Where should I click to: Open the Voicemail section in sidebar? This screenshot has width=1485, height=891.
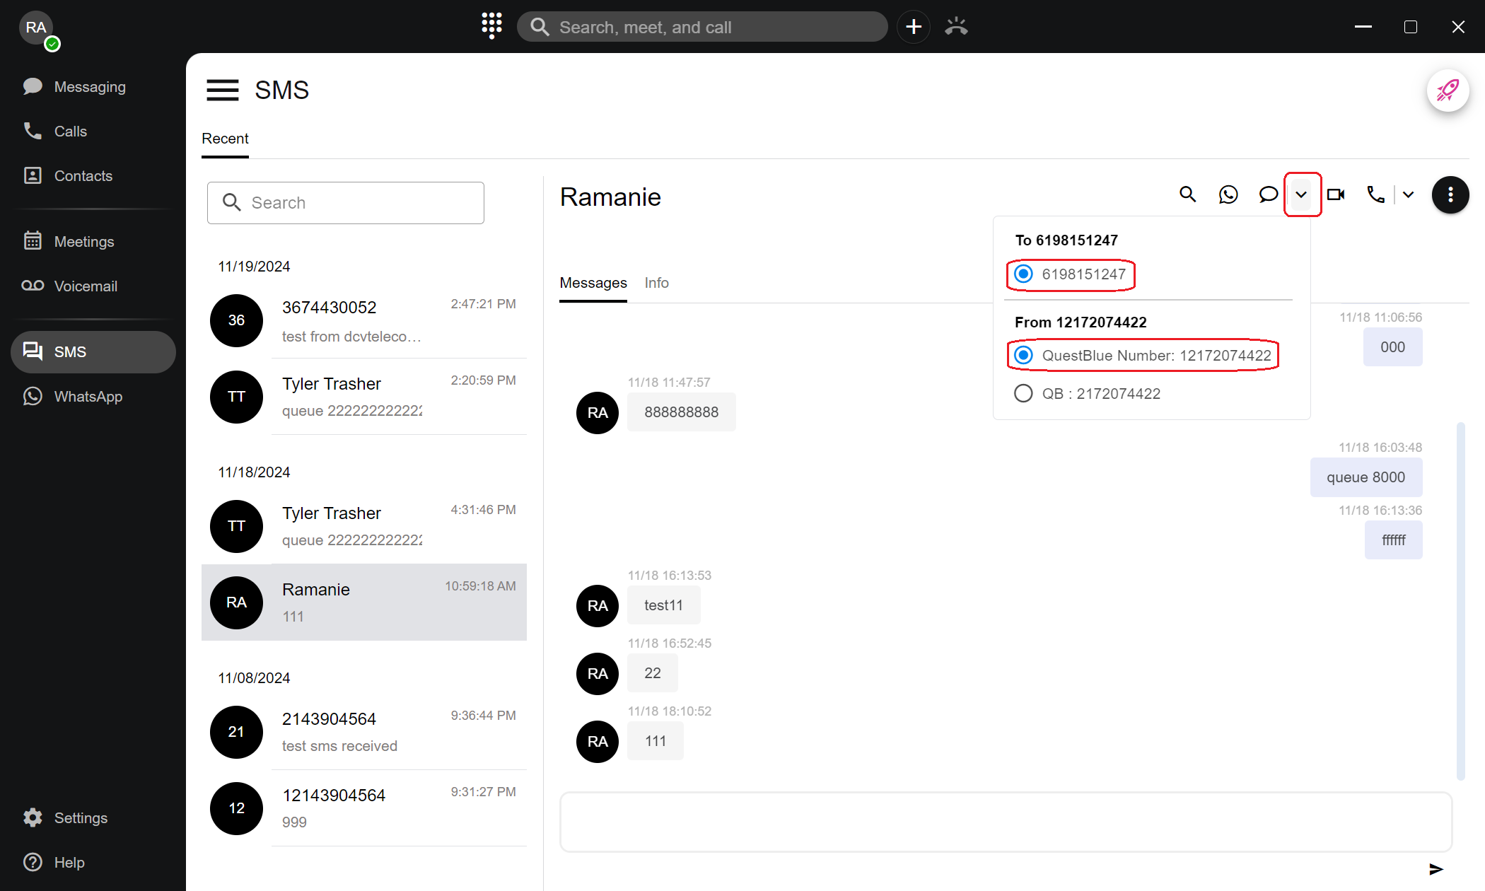point(85,286)
